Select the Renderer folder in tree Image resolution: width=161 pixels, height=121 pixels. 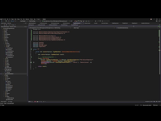8,65
